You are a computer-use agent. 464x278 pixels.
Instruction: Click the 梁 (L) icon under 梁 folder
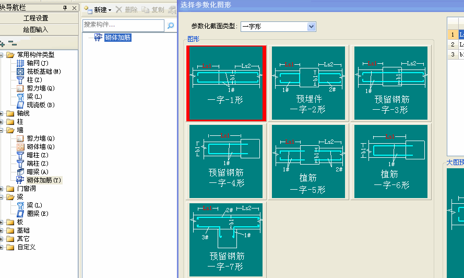pos(20,205)
